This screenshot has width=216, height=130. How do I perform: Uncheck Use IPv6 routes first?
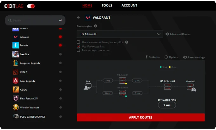click(x=78, y=46)
